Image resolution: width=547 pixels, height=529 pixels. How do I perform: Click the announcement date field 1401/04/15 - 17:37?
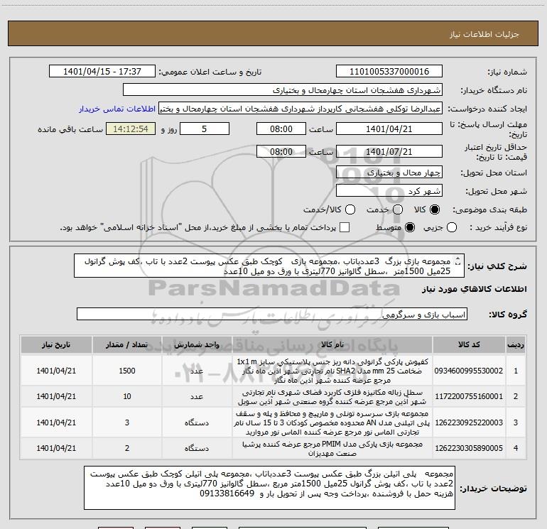click(x=102, y=72)
